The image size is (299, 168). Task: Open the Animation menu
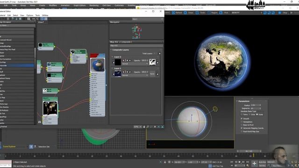(x=65, y=6)
